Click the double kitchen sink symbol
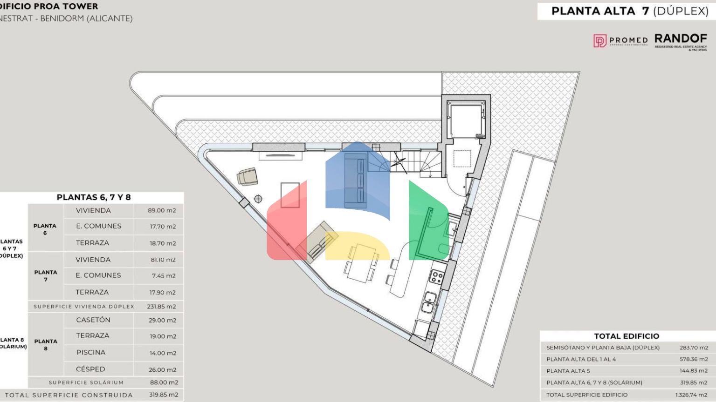 tap(429, 302)
